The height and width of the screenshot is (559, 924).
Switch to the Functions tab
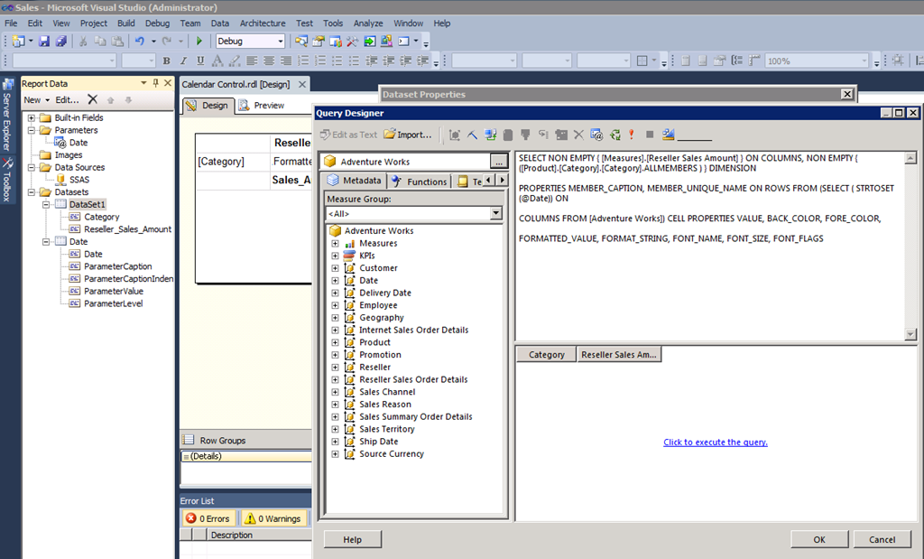pos(420,182)
